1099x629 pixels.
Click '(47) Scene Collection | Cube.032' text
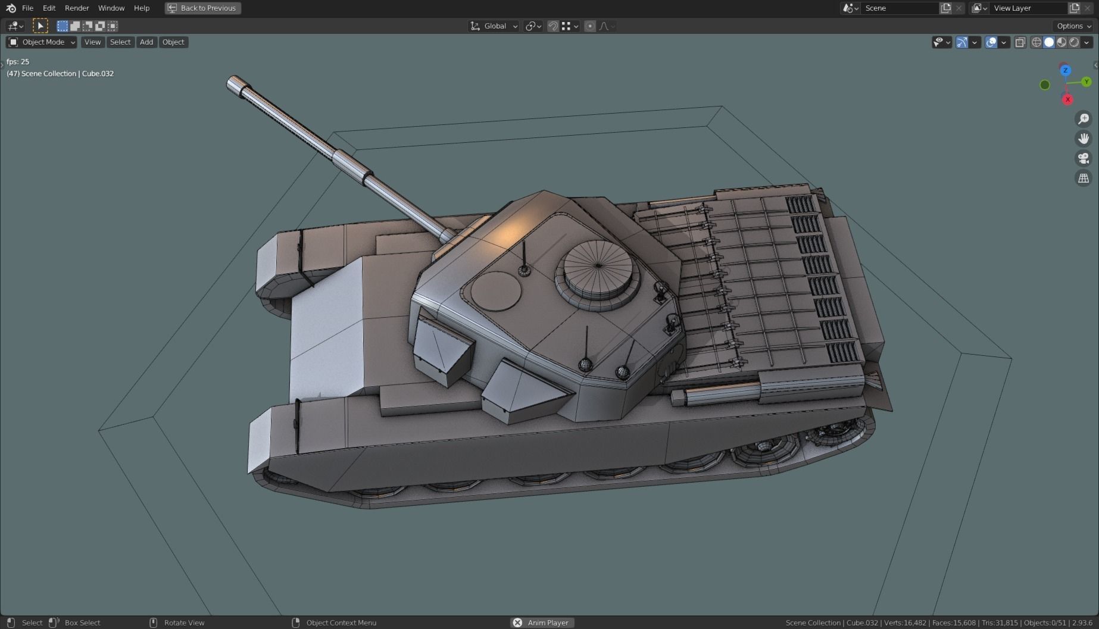pos(60,73)
